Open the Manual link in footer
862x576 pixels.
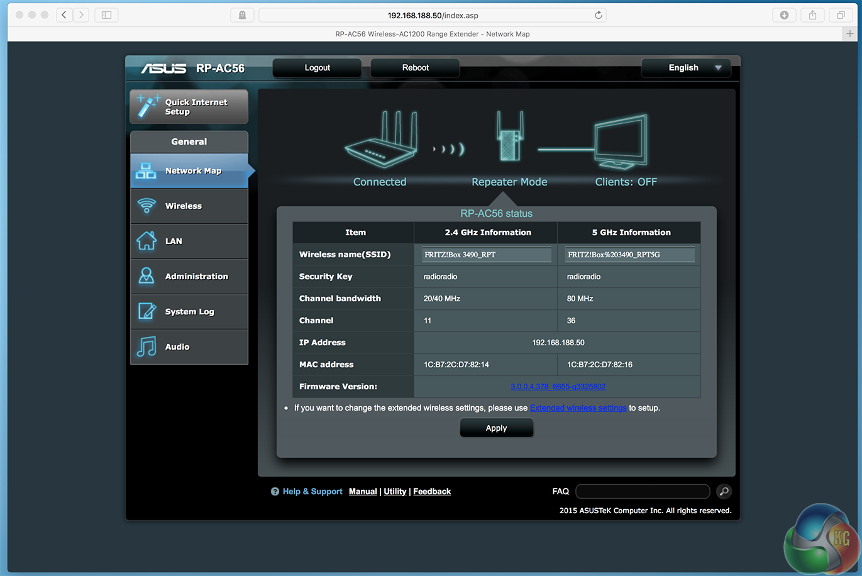pyautogui.click(x=363, y=492)
